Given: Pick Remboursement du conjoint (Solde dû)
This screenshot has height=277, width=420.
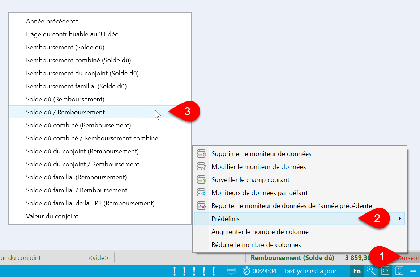Looking at the screenshot, I should tap(100, 73).
